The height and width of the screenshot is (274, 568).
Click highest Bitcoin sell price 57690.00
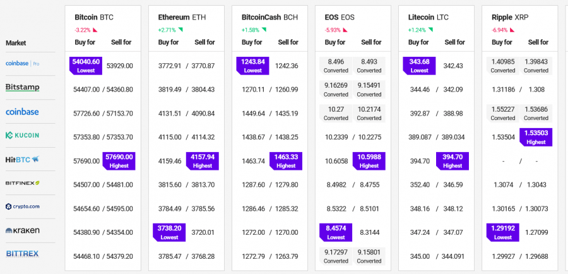[119, 161]
